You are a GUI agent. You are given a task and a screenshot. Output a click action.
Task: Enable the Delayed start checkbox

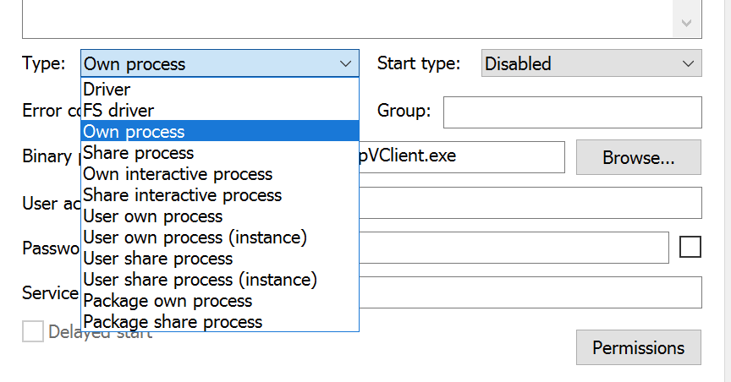tap(33, 332)
